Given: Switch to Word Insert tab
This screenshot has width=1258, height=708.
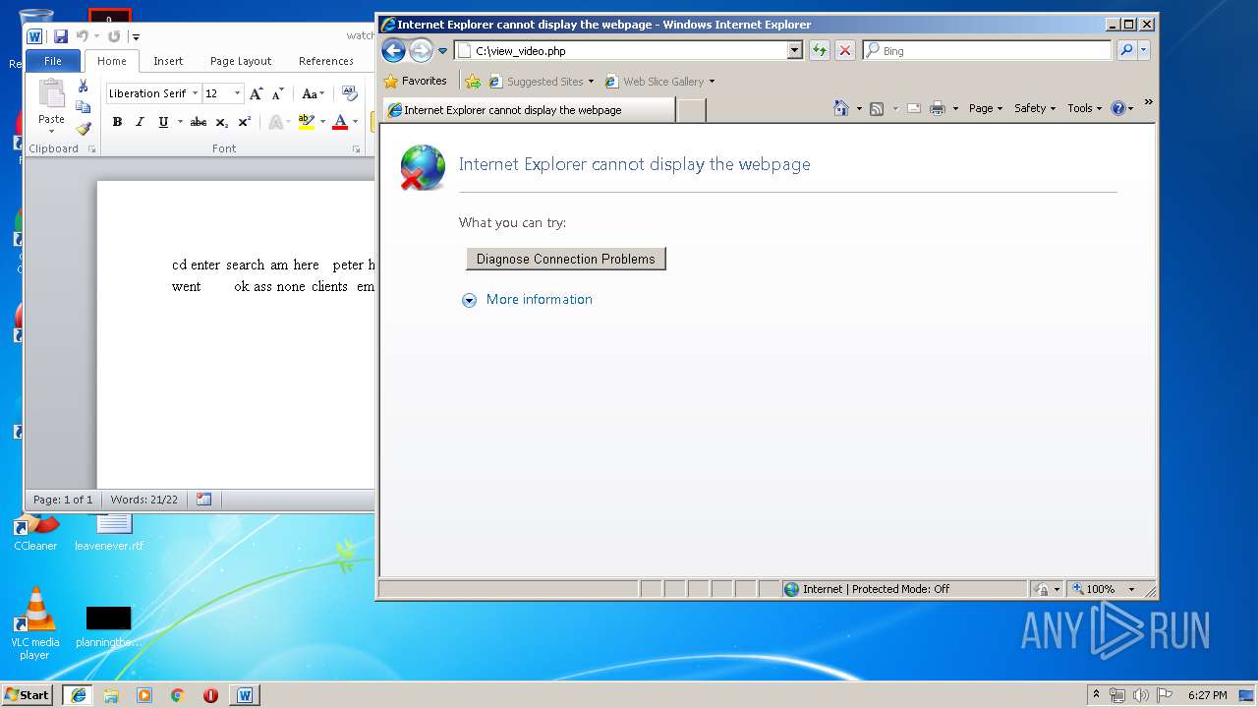Looking at the screenshot, I should point(168,61).
